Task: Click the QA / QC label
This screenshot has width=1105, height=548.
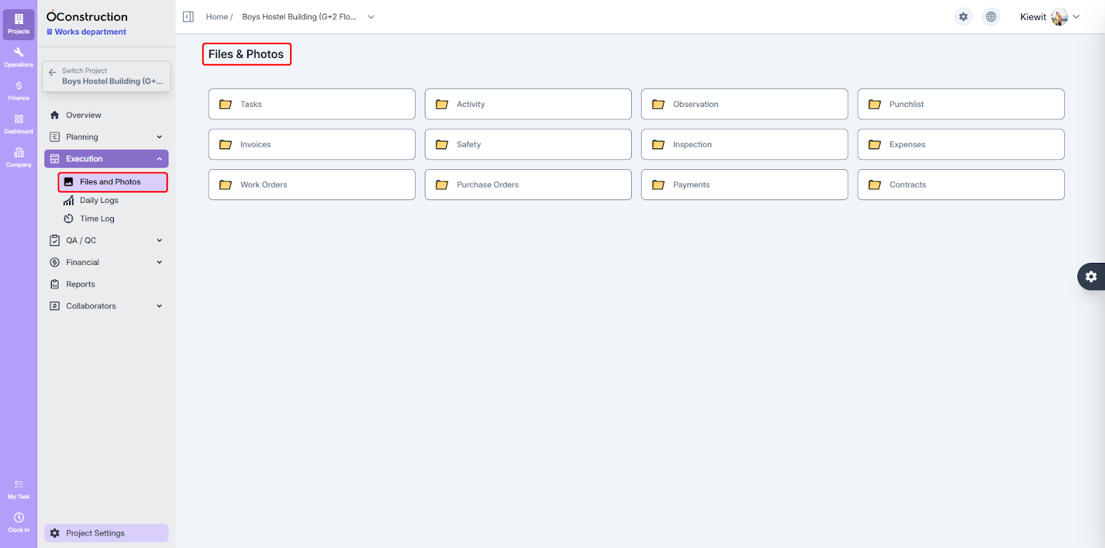Action: point(81,240)
